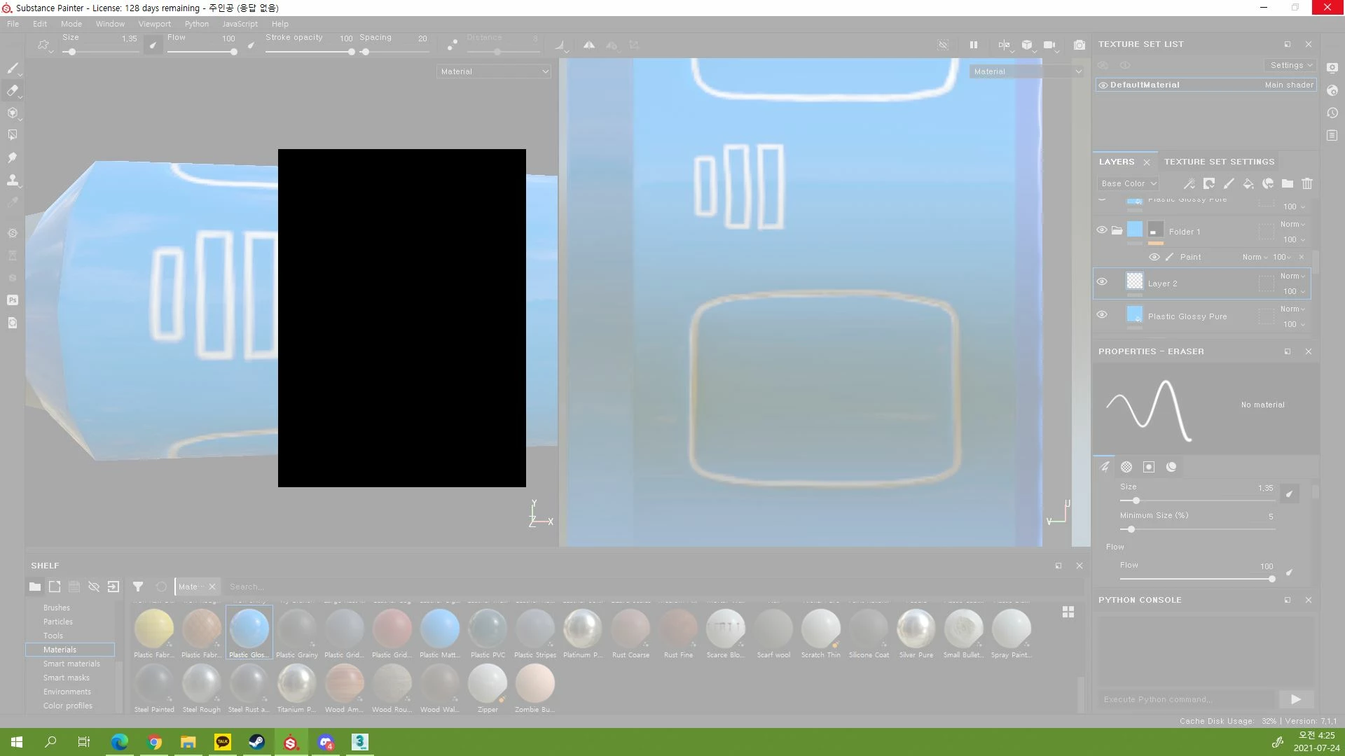This screenshot has width=1345, height=756.
Task: Hide the Layer 2 layer
Action: click(x=1102, y=282)
